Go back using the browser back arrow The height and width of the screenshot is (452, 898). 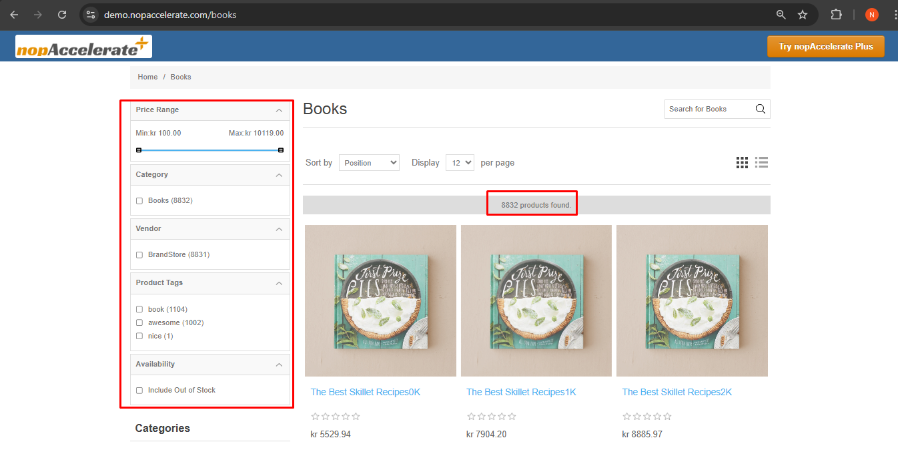(14, 15)
